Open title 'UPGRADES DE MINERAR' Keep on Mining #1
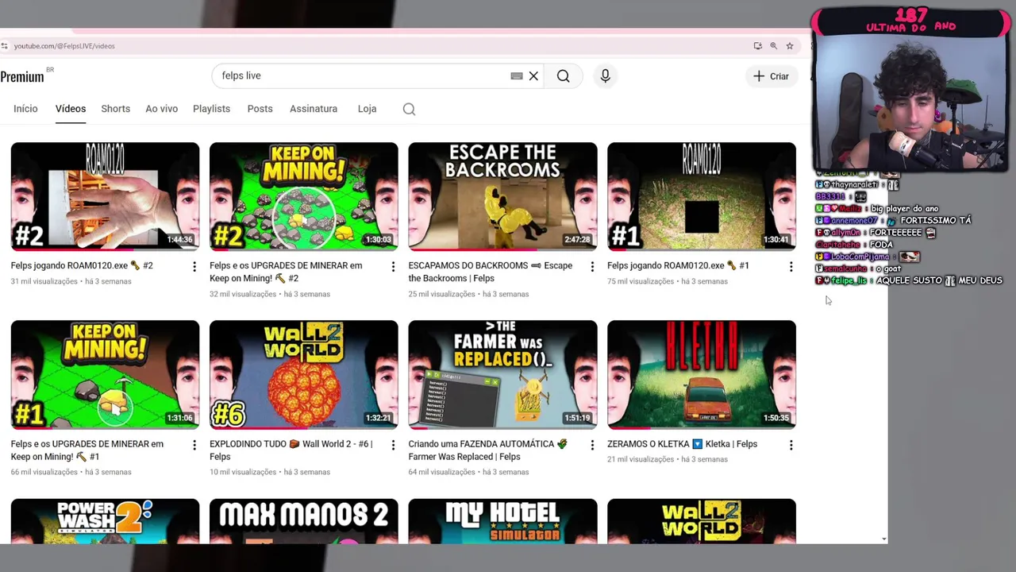Viewport: 1016px width, 572px height. pos(87,450)
